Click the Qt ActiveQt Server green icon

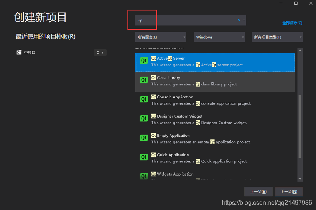144,61
